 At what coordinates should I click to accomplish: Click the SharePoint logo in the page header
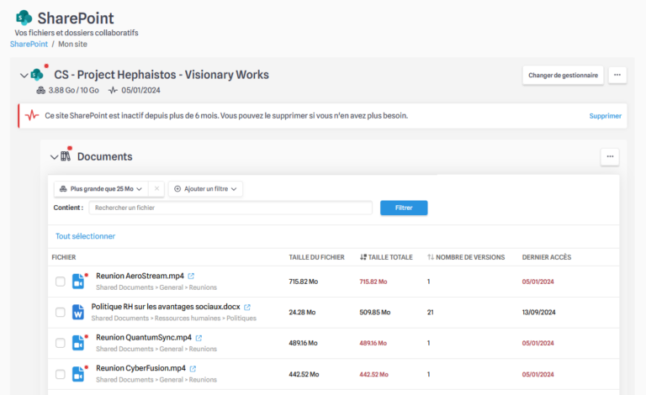point(24,18)
